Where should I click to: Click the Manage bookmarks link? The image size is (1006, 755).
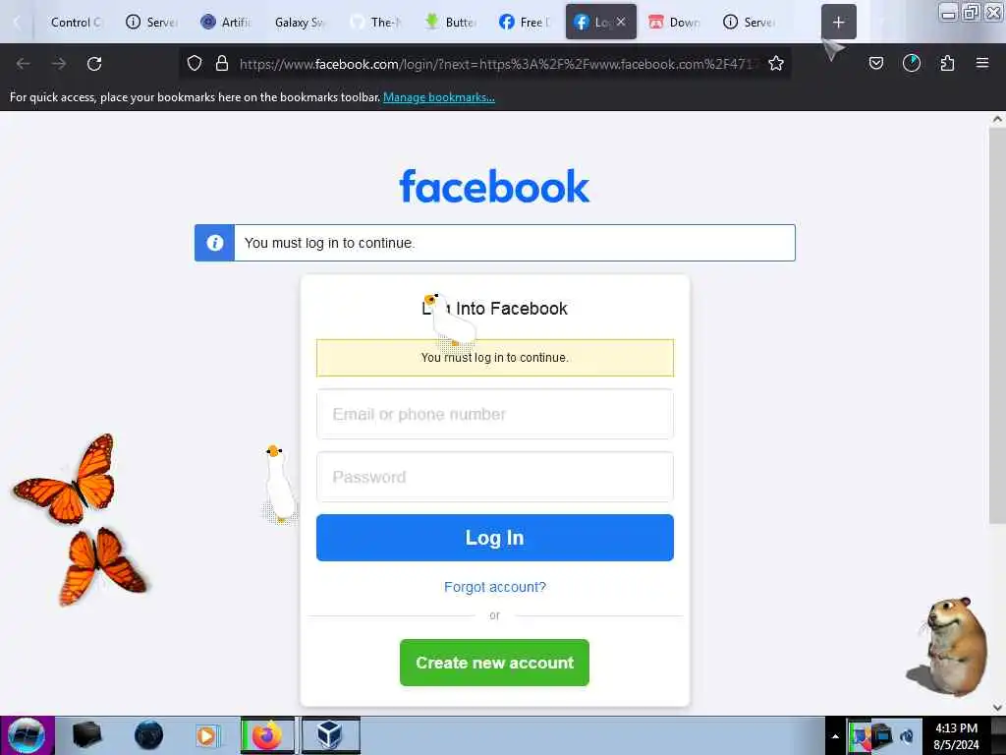439,97
